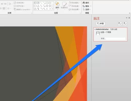Click the increase indent icon
131x101 pixels.
tap(6, 4)
